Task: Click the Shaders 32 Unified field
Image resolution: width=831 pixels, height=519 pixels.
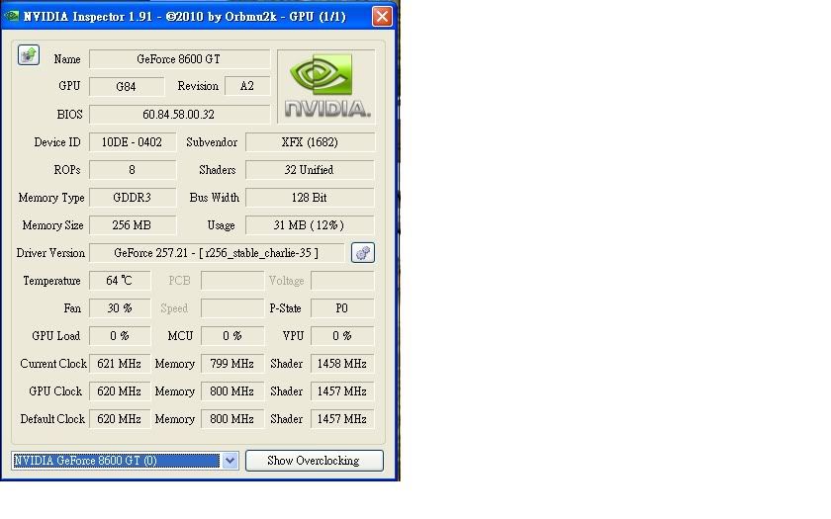Action: coord(310,170)
